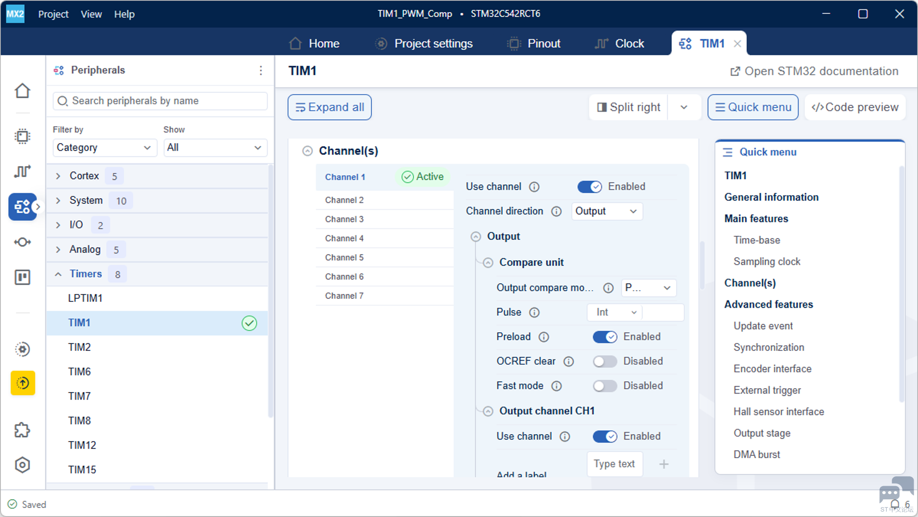Click the plus icon next to the label field
The width and height of the screenshot is (918, 517).
tap(664, 464)
